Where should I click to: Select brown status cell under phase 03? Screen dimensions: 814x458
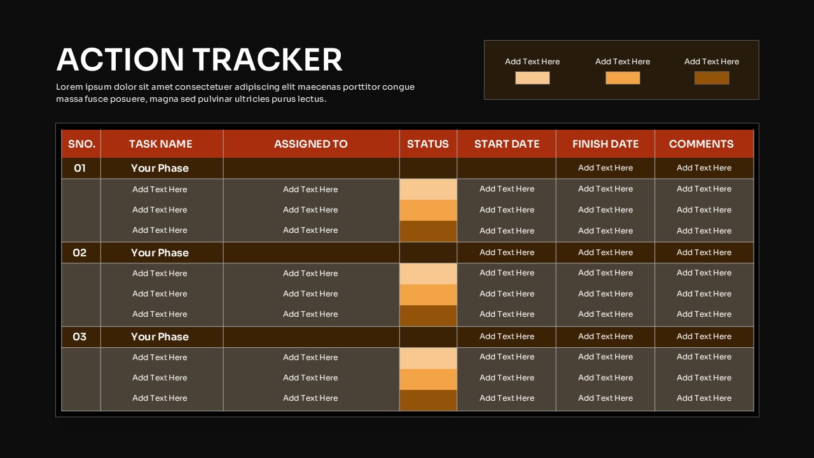pos(428,400)
